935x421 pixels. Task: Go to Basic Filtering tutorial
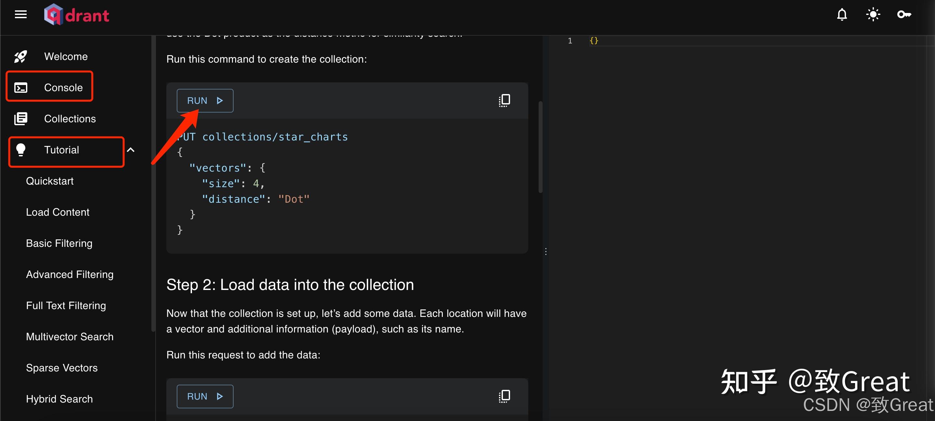[x=59, y=244]
